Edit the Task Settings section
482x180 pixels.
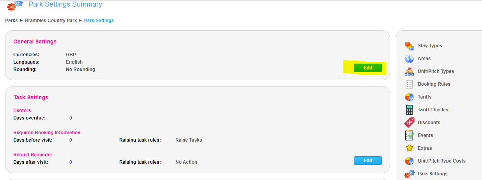point(367,161)
